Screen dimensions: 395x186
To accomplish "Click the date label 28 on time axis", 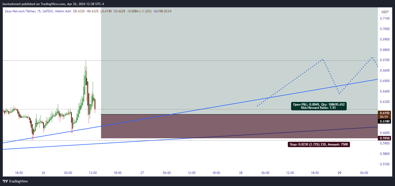I will (x=241, y=173).
